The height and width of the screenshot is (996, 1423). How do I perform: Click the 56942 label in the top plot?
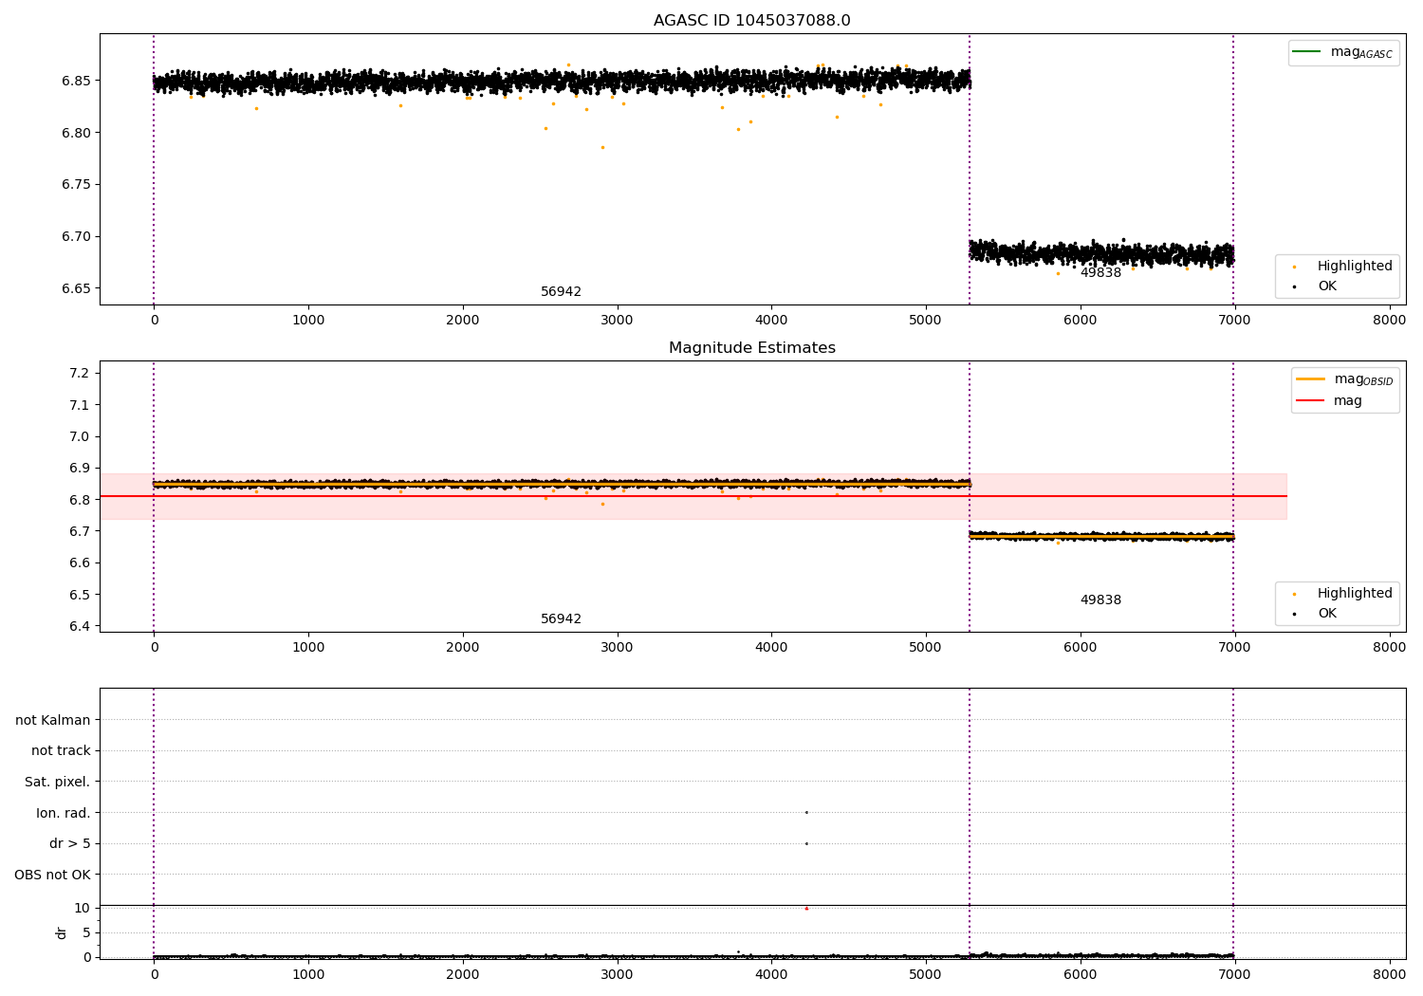tap(561, 292)
